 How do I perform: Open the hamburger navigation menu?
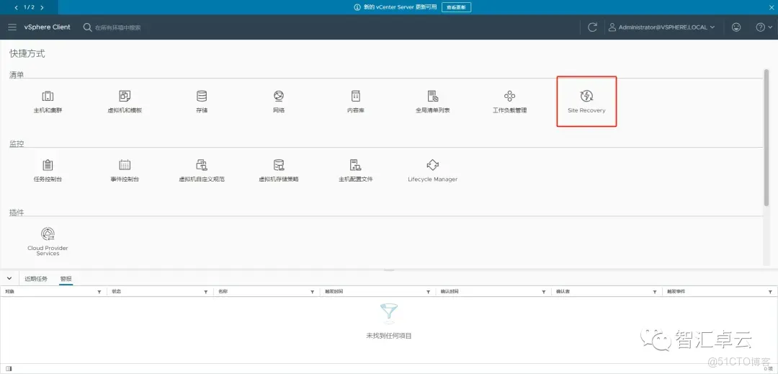[12, 27]
